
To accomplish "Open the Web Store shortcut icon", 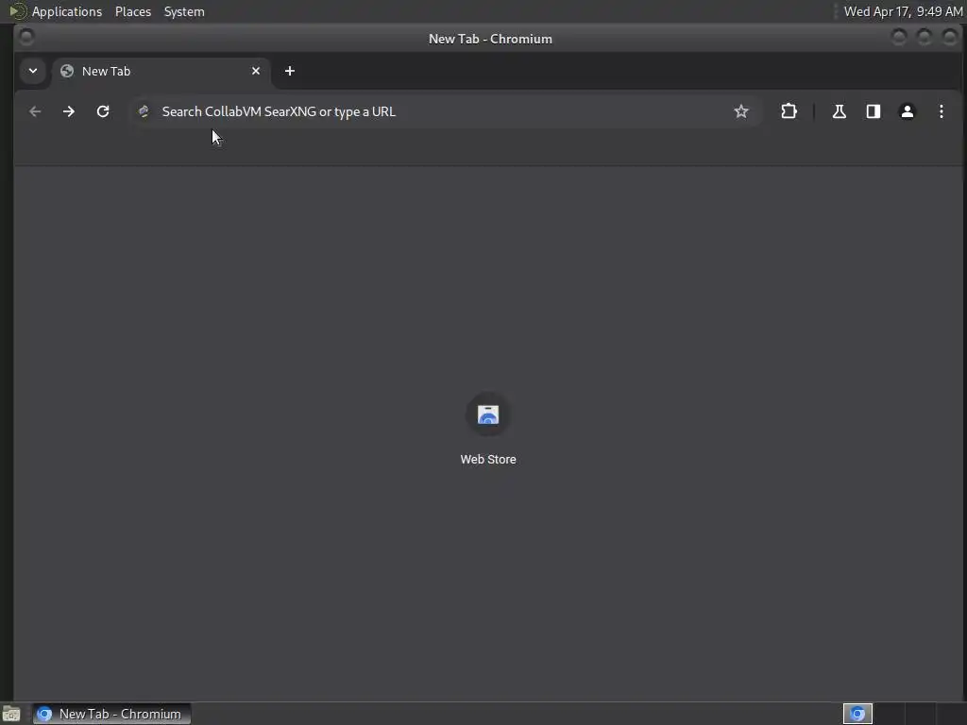I will click(x=488, y=415).
